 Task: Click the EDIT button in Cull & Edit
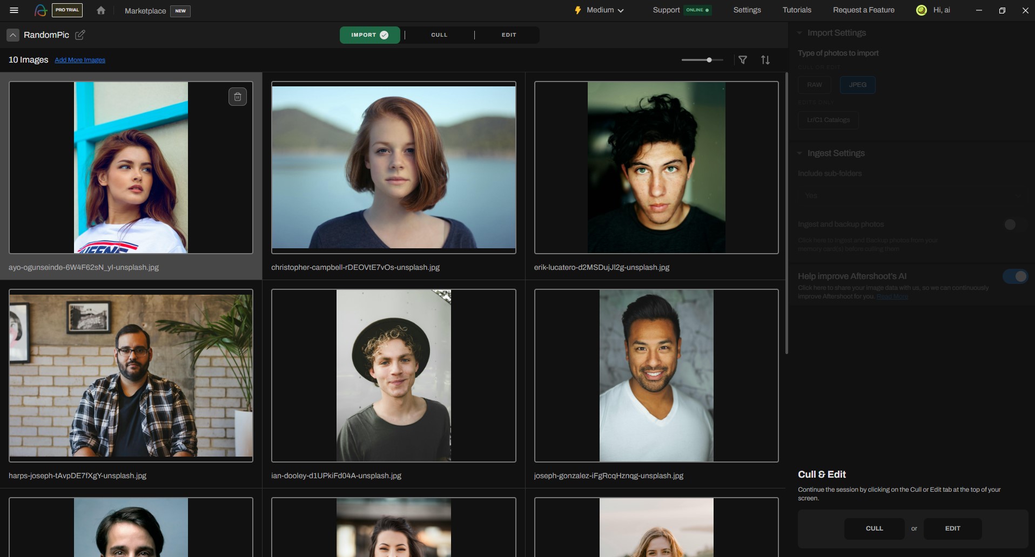953,529
